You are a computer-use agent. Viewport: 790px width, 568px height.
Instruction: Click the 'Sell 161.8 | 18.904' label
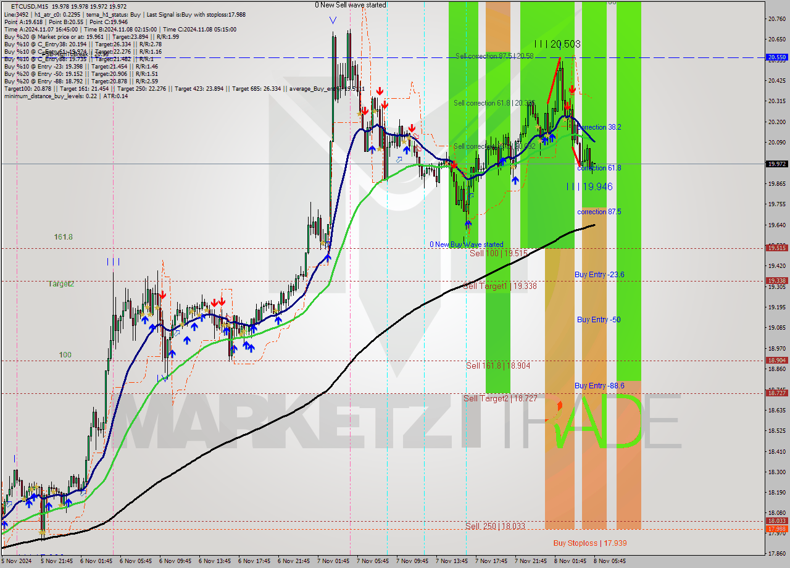coord(497,365)
